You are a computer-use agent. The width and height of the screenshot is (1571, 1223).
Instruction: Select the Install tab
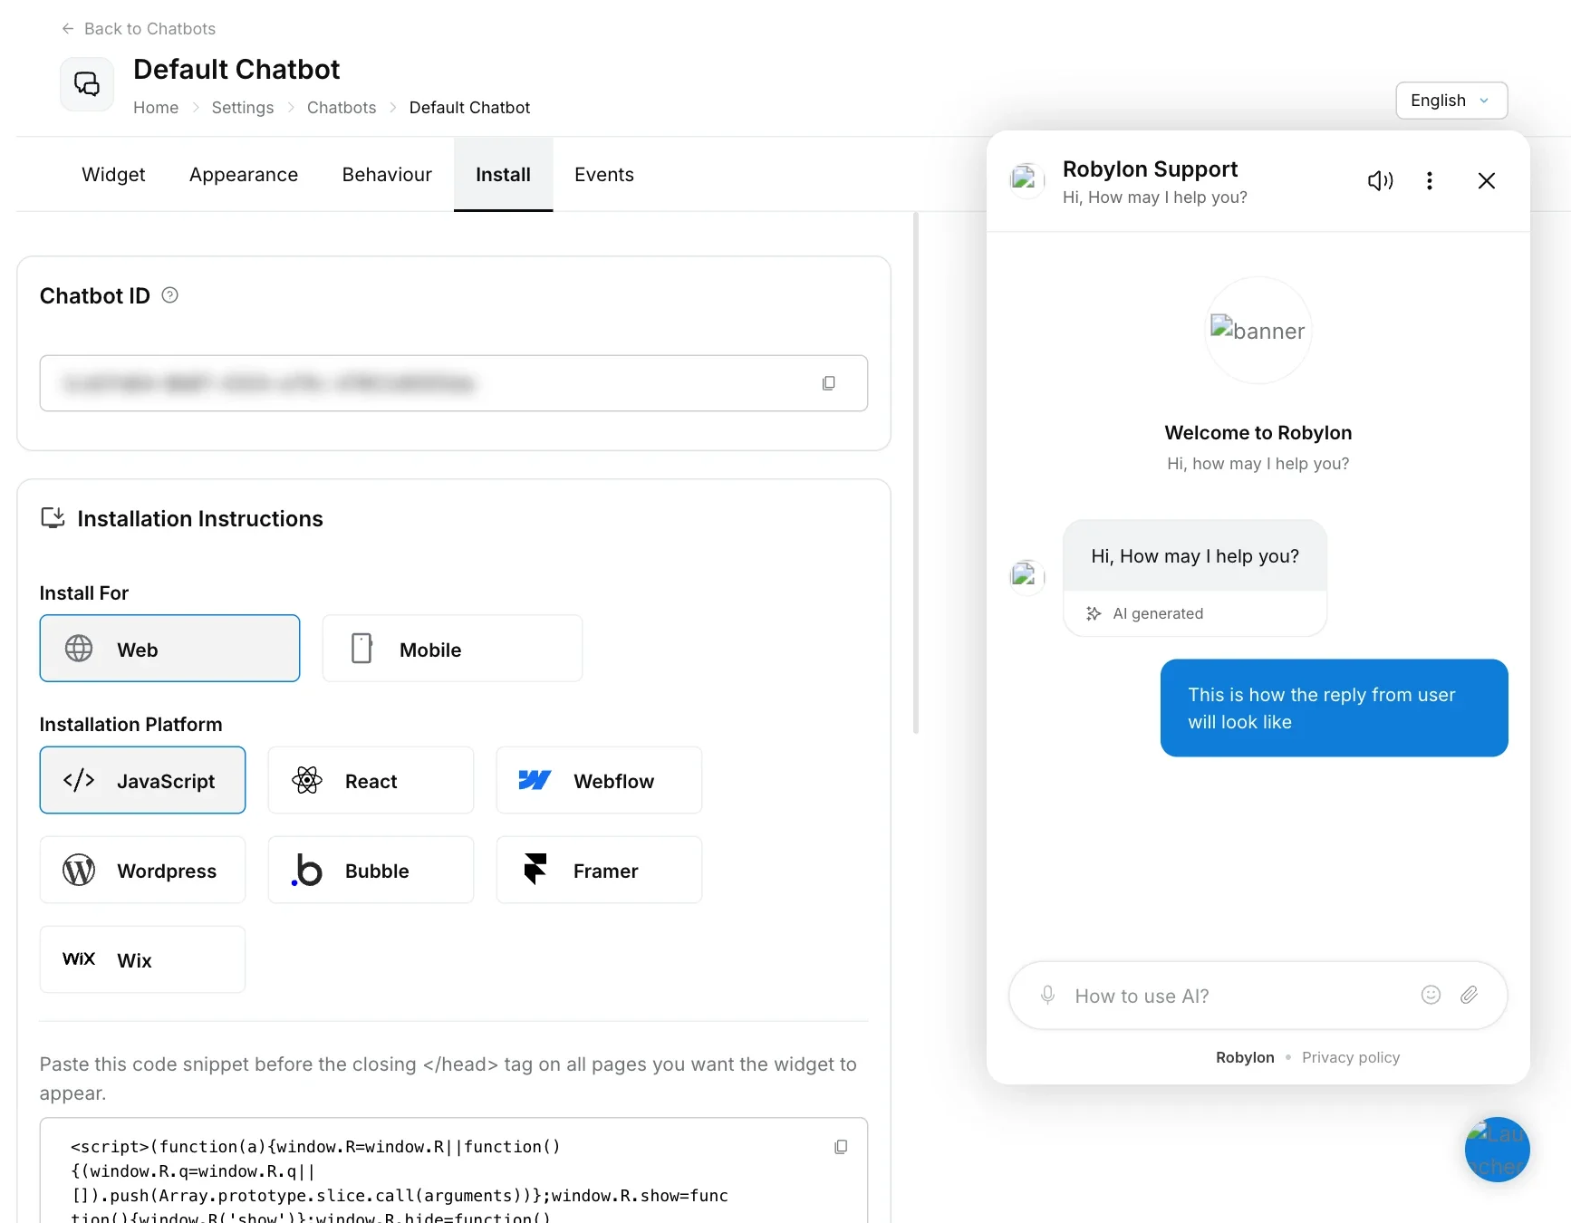(x=503, y=175)
